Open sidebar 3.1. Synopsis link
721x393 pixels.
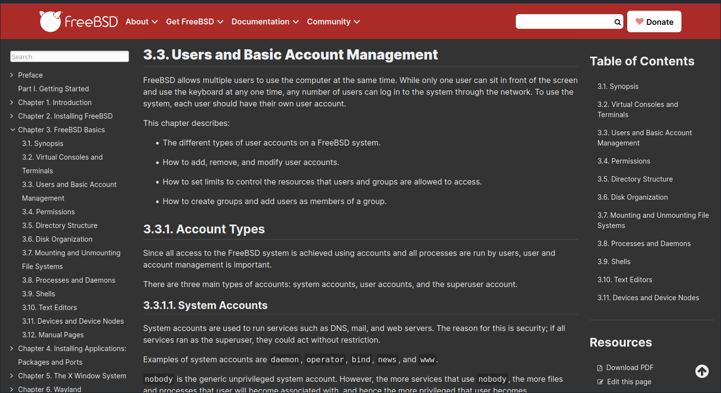(42, 144)
